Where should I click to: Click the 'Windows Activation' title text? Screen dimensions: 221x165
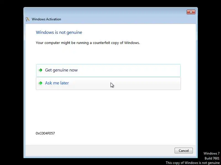pyautogui.click(x=46, y=19)
